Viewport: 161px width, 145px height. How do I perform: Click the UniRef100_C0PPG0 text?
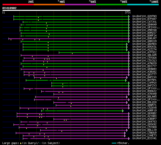click(144, 83)
